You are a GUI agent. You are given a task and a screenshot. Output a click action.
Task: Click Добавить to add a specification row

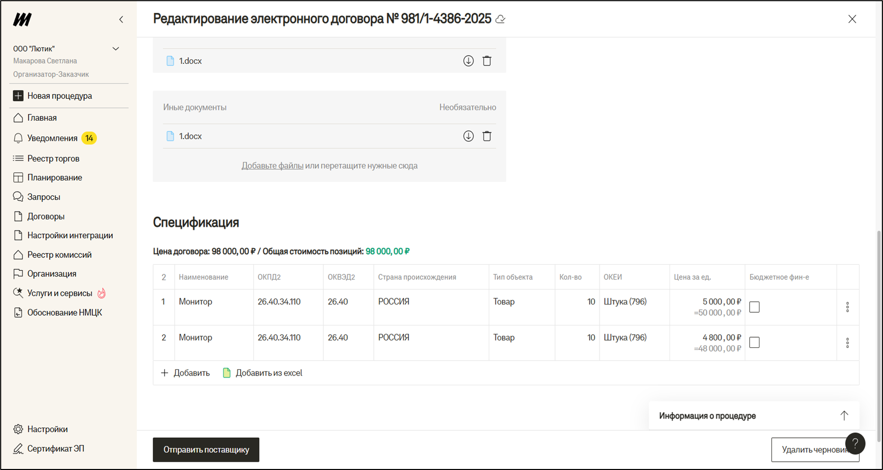pos(185,373)
